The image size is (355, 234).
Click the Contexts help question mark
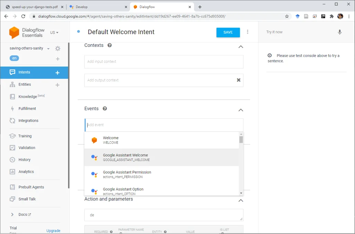point(110,45)
